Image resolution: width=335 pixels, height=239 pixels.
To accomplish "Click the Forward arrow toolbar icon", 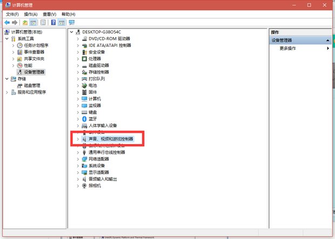I will pos(15,23).
